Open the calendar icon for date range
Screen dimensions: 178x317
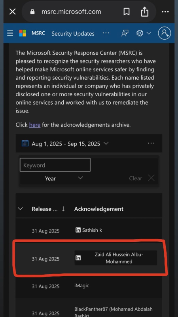tap(25, 143)
